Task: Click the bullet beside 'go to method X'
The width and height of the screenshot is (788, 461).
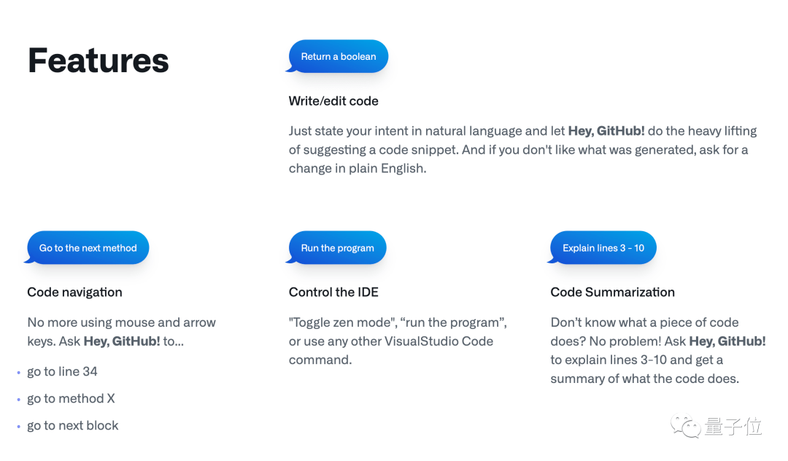Action: coord(18,400)
